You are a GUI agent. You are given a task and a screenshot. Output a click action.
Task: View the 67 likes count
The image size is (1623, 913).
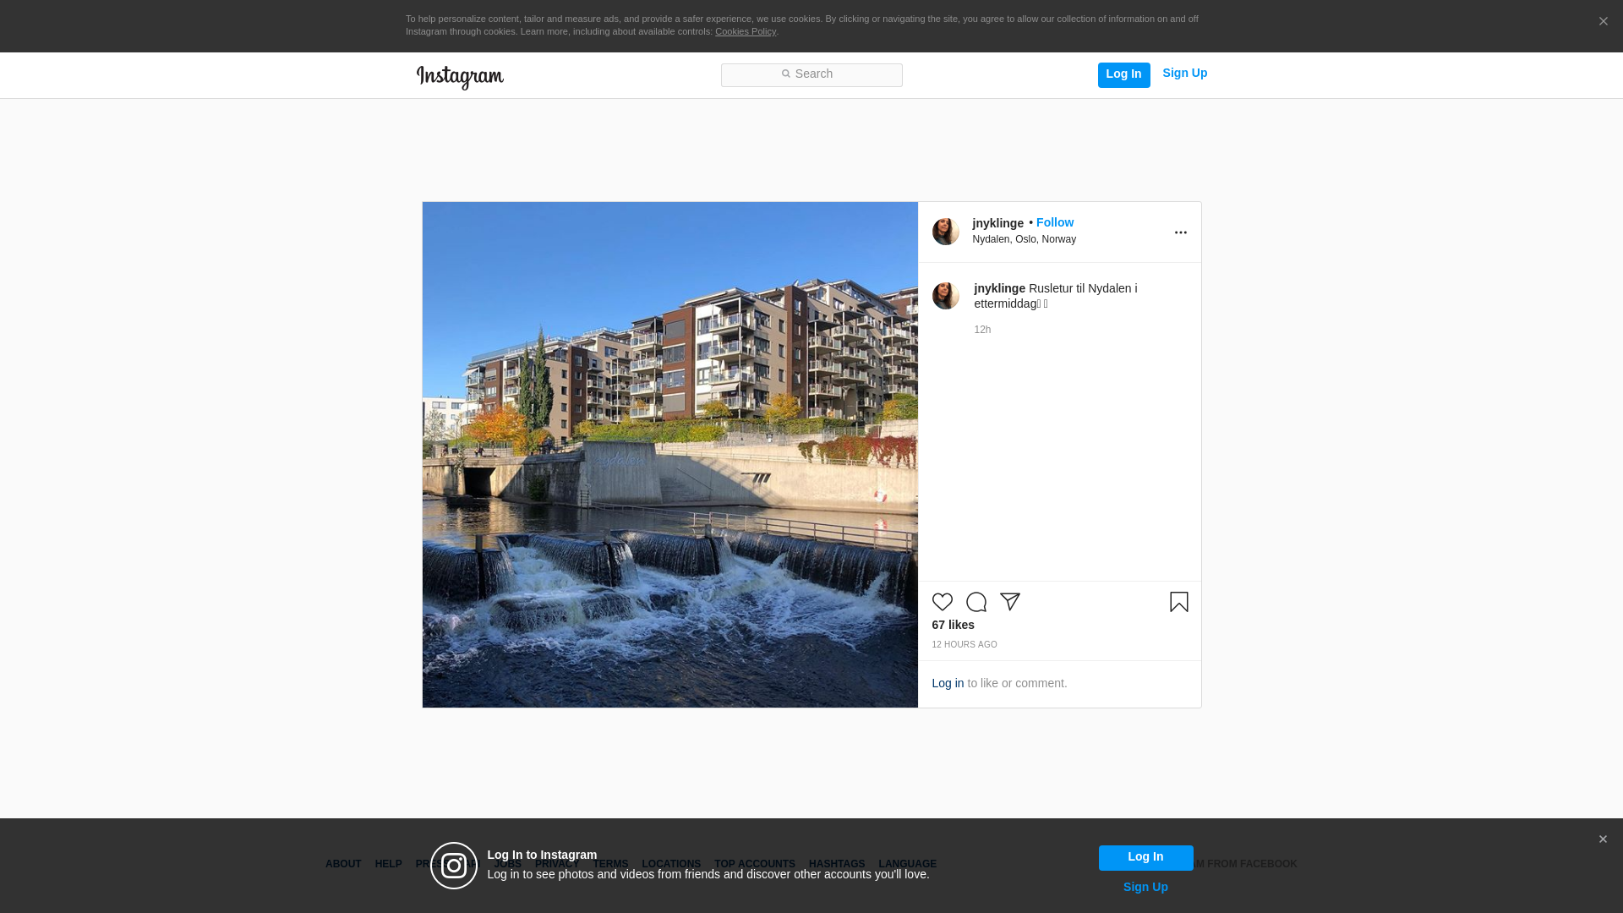click(x=954, y=625)
